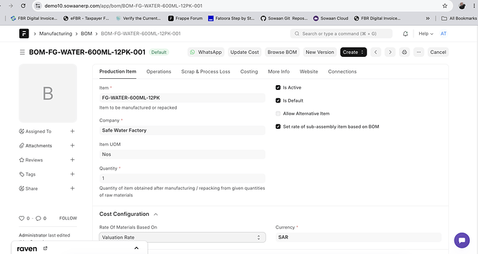Open the Connections tab
The width and height of the screenshot is (478, 254).
(x=342, y=71)
